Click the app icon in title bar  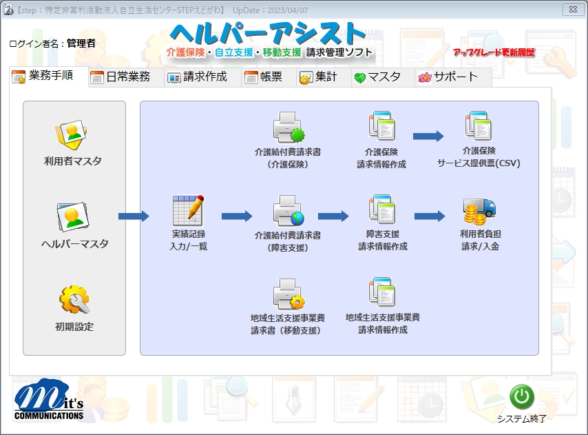8,10
